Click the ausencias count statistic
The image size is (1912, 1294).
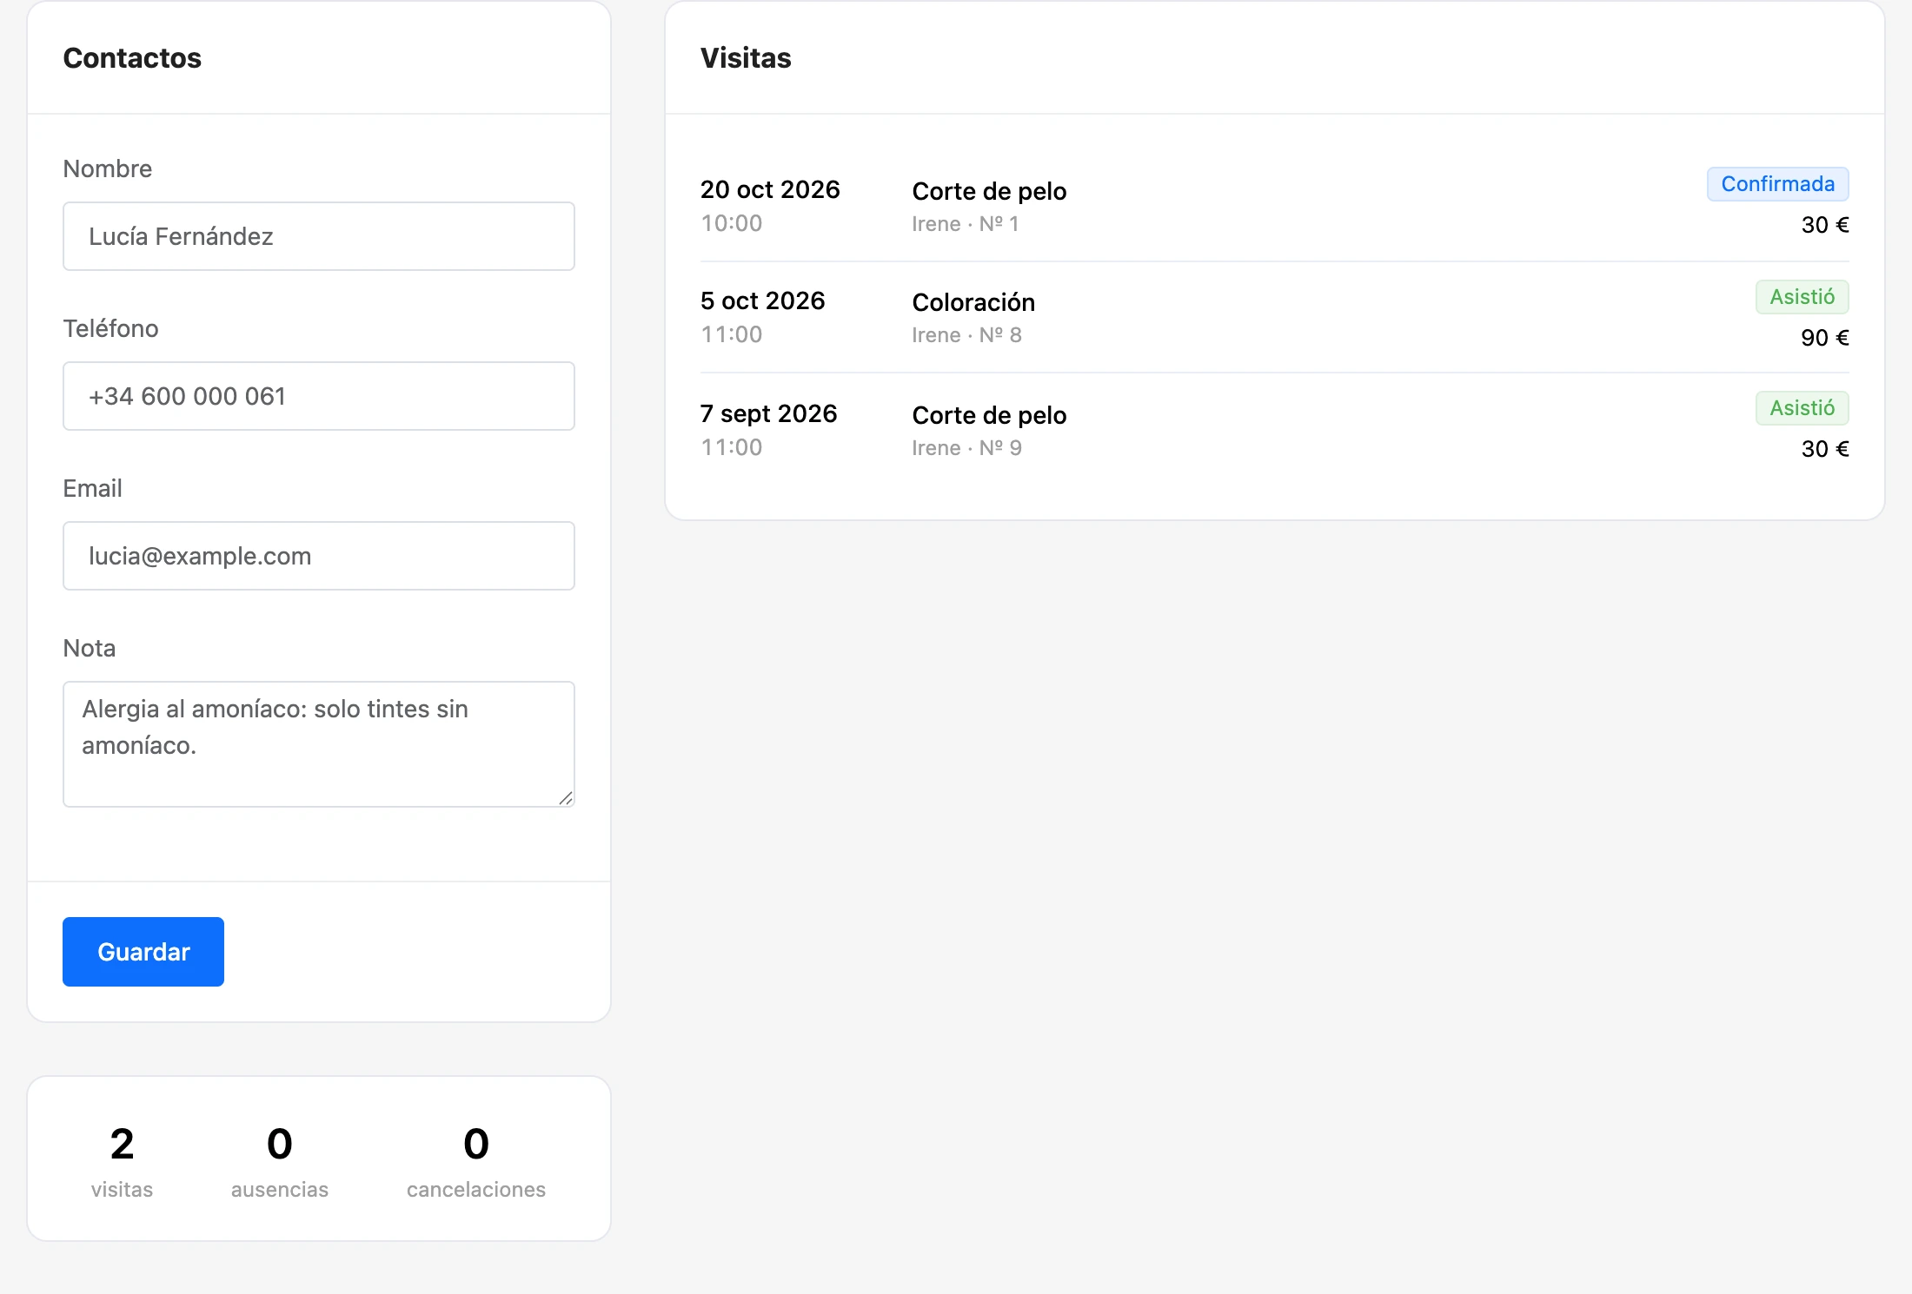coord(280,1161)
